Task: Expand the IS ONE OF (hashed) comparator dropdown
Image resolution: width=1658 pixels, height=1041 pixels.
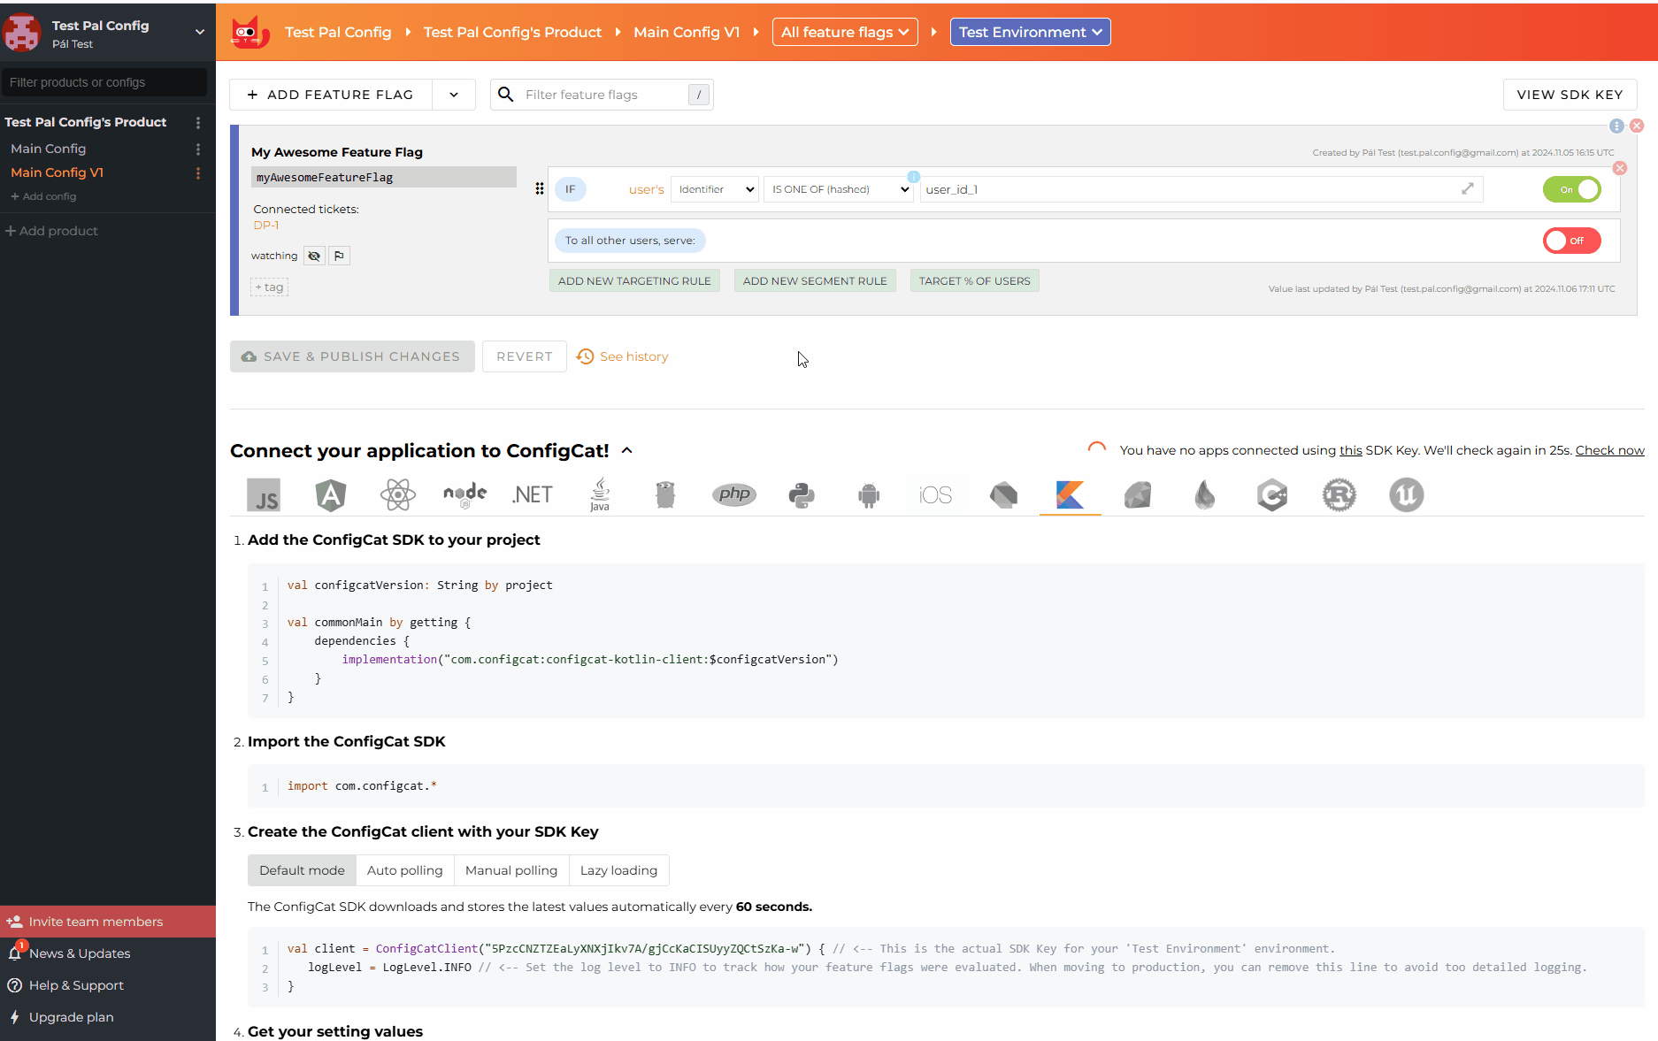Action: coord(837,188)
